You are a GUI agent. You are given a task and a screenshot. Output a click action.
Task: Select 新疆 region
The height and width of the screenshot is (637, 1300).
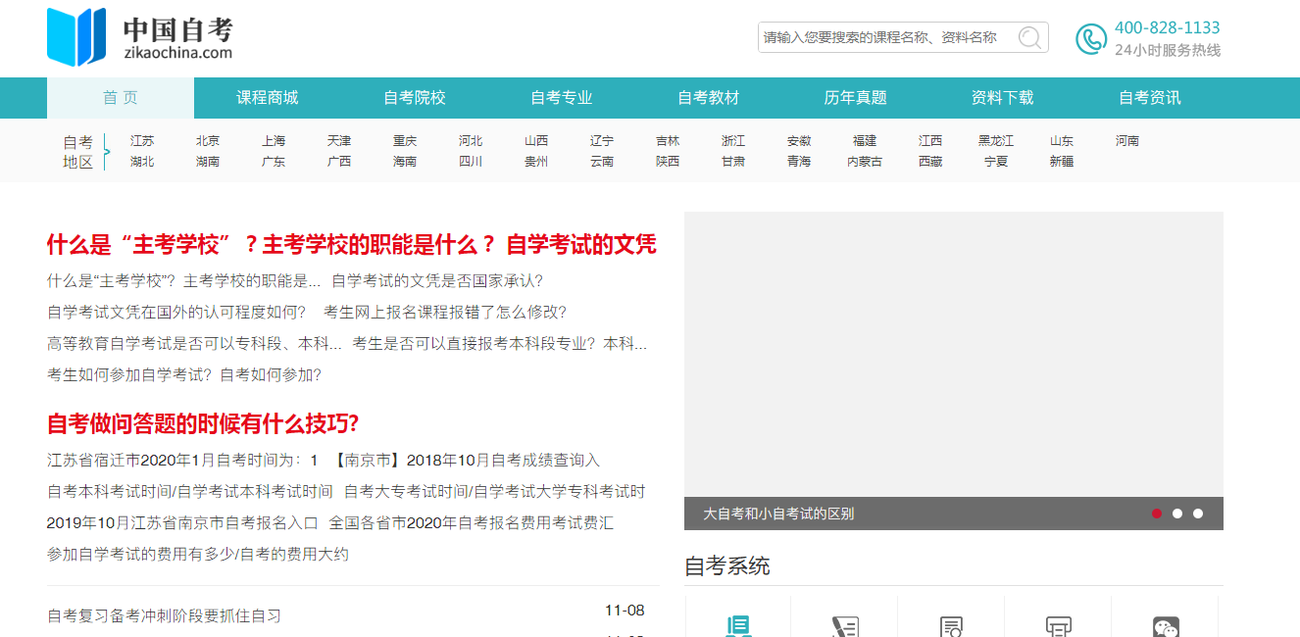[x=1062, y=162]
